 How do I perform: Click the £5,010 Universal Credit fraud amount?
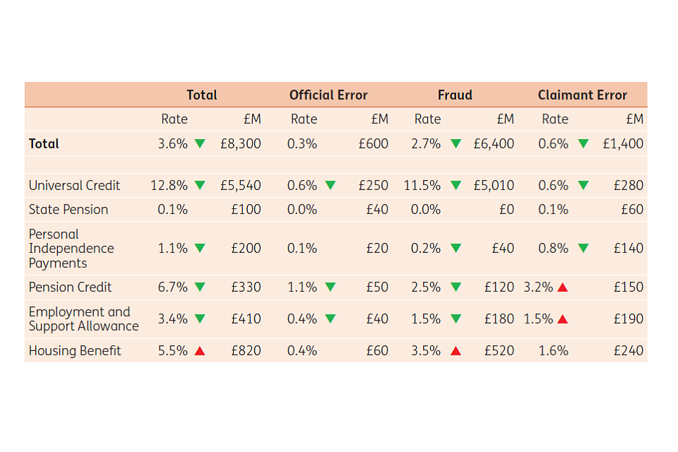494,185
